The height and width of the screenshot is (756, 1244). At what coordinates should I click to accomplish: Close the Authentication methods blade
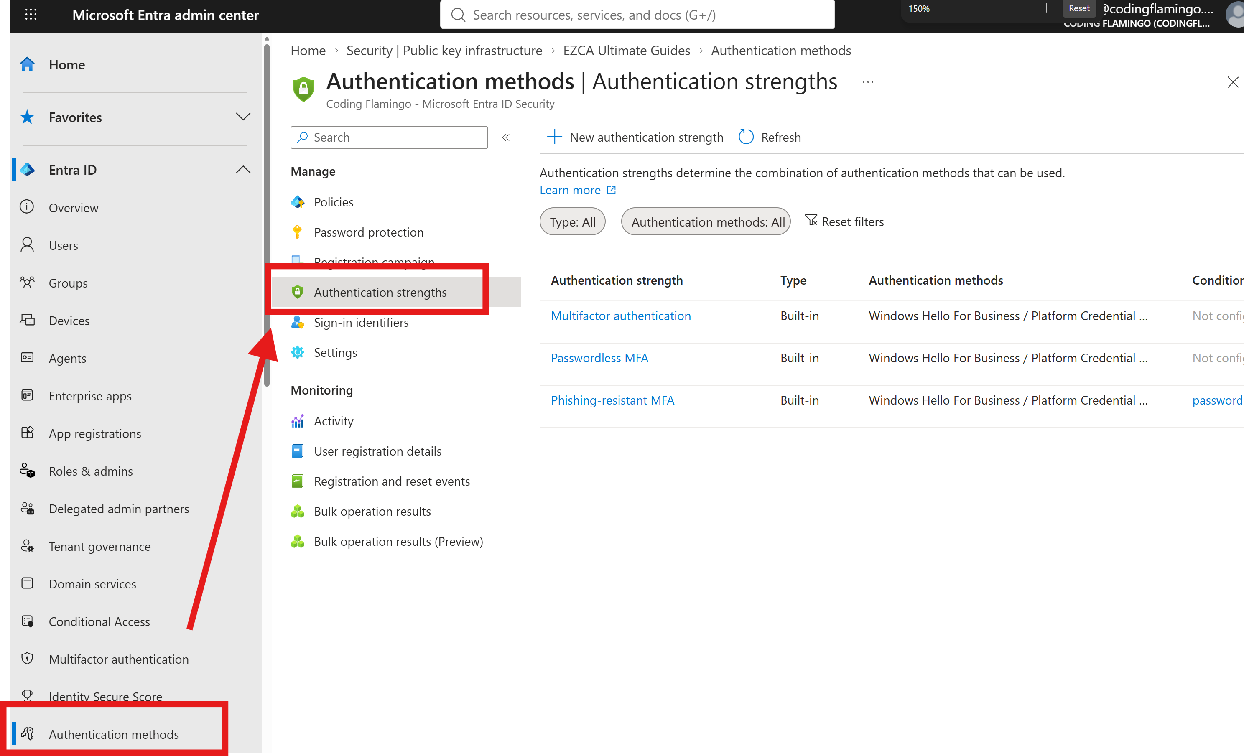click(x=1232, y=82)
